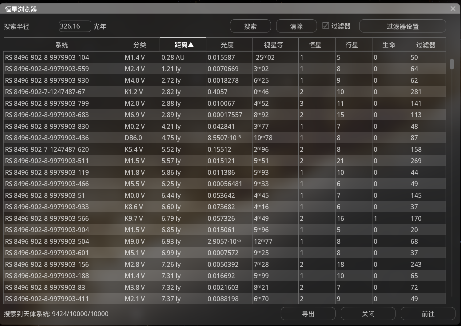
Task: Click the M6.9 V classification cell
Action: (141, 115)
